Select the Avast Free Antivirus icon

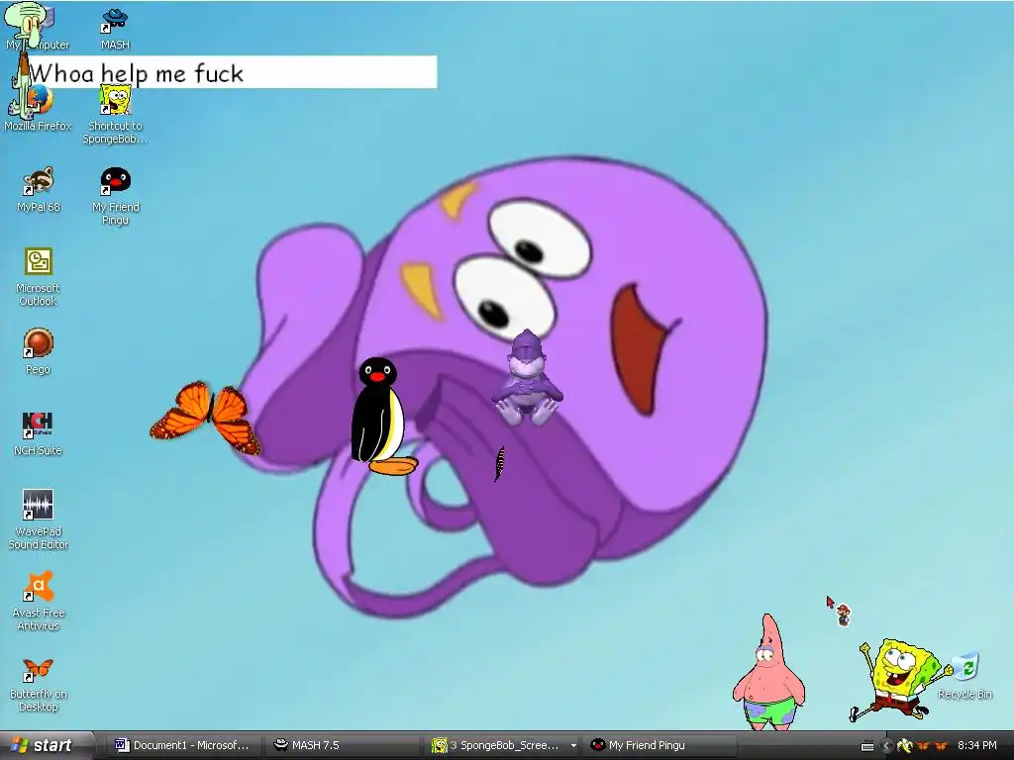(38, 601)
